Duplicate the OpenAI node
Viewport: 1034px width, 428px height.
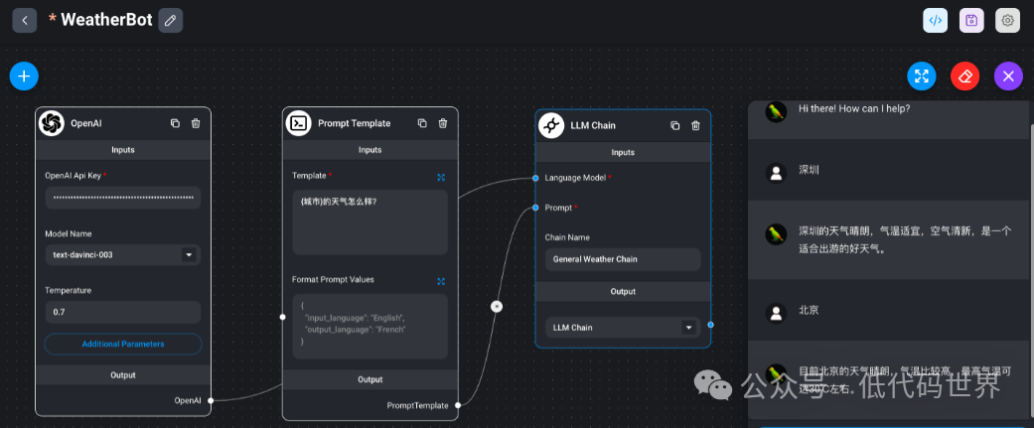[x=175, y=123]
